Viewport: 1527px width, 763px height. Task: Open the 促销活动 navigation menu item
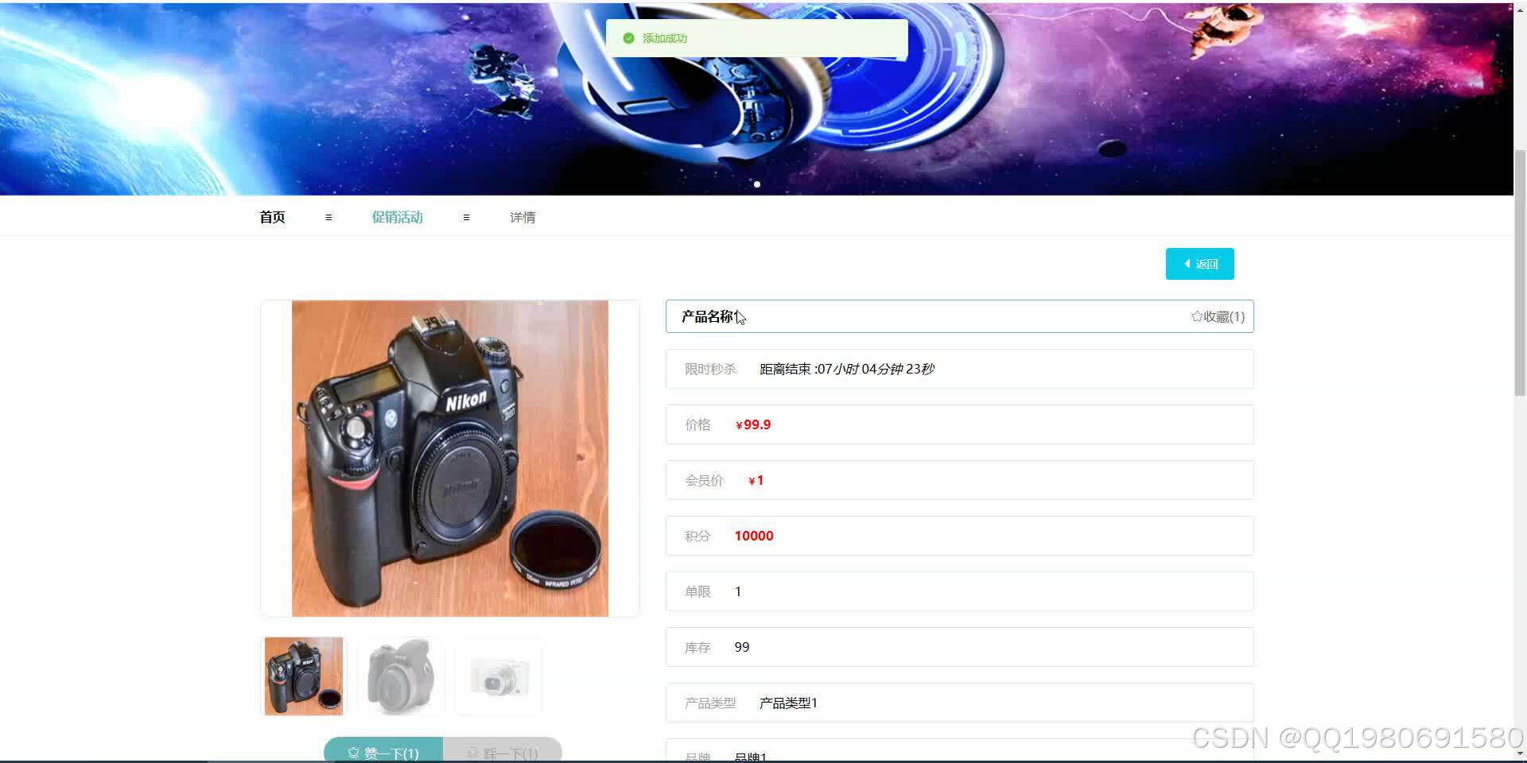tap(396, 216)
